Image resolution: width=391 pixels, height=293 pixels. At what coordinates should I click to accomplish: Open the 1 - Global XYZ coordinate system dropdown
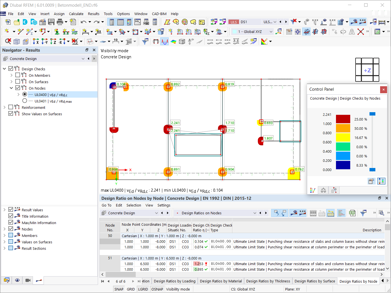(271, 32)
